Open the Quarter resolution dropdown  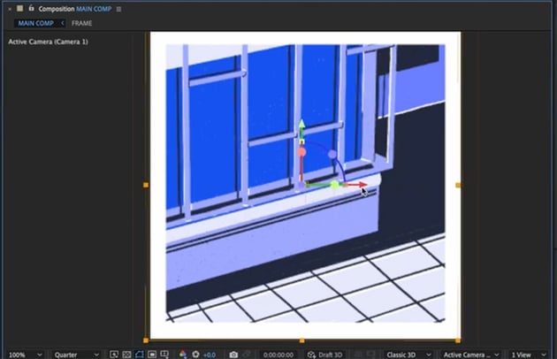click(x=76, y=355)
